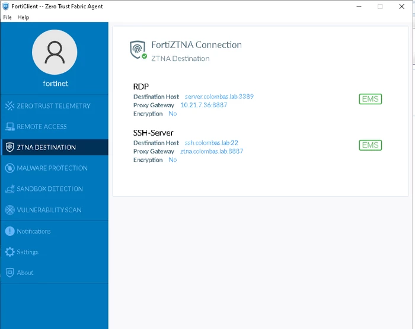Click the fortinet username text
This screenshot has height=329, width=415.
point(55,84)
